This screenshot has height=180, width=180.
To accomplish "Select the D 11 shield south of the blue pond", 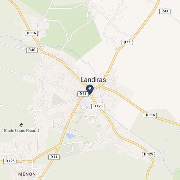I will 54,157.
